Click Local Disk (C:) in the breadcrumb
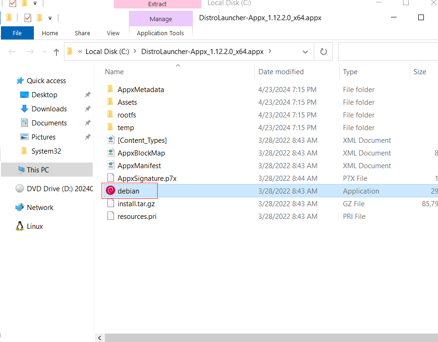The width and height of the screenshot is (438, 342). pos(107,52)
